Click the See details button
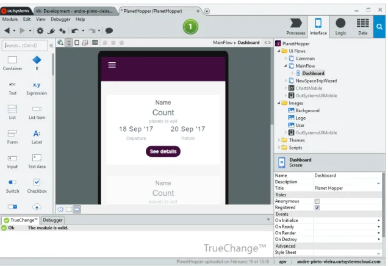 pos(163,151)
